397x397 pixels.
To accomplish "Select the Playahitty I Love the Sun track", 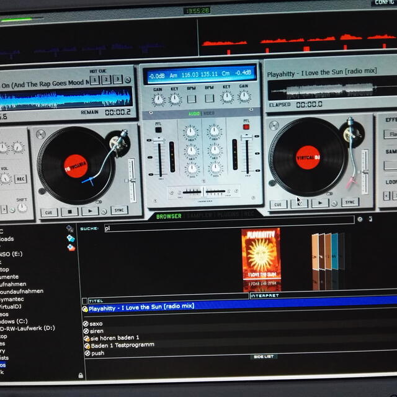I will (x=141, y=306).
